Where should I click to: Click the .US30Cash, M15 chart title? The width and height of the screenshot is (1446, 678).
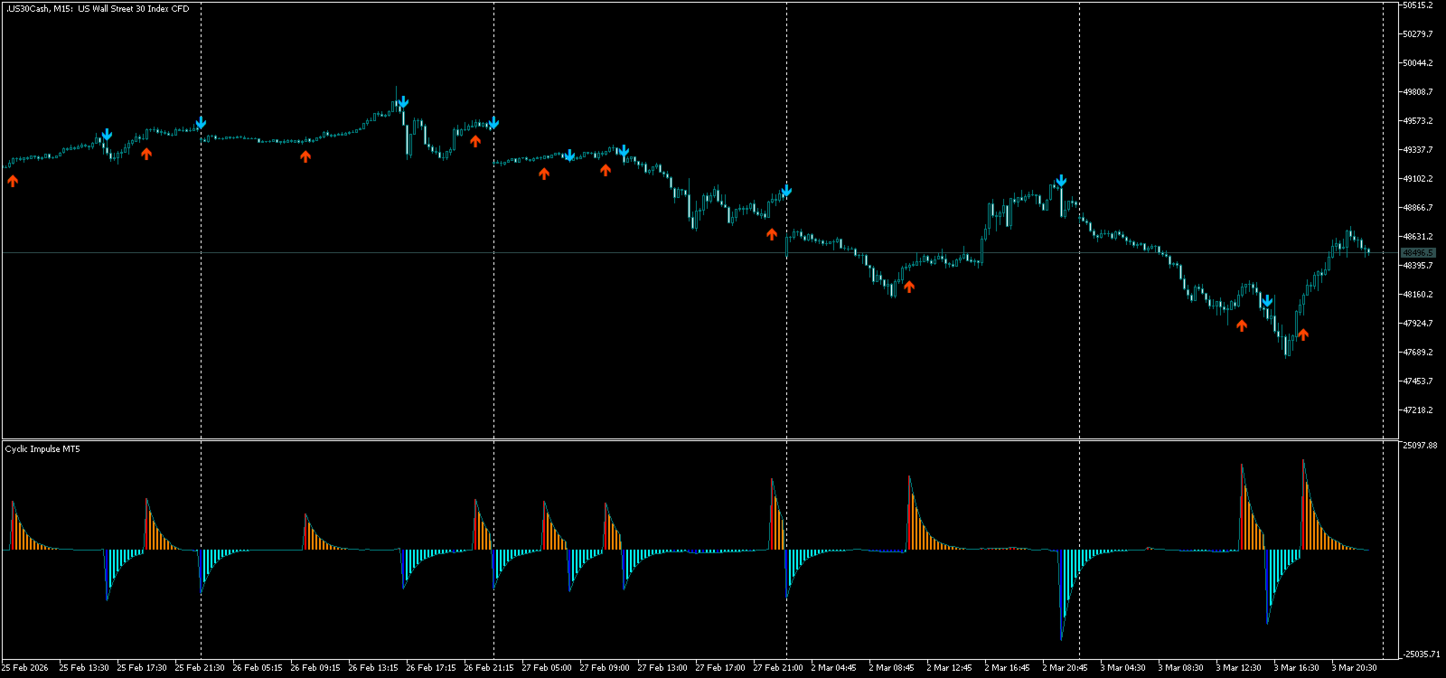98,9
